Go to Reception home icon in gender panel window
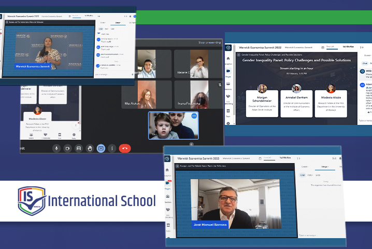 228,58
